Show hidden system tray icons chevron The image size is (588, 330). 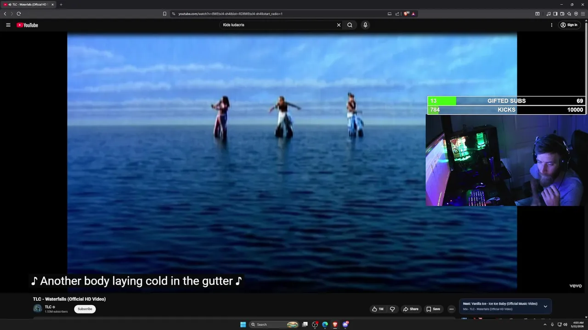tap(545, 324)
